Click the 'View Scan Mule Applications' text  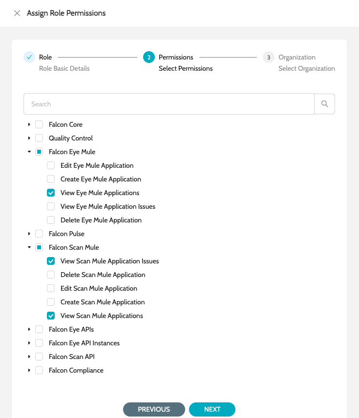click(x=102, y=316)
